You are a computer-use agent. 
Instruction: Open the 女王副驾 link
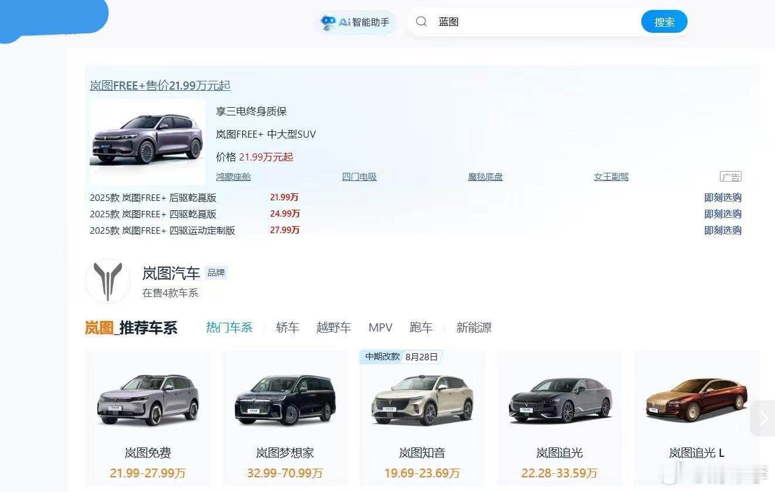point(611,176)
